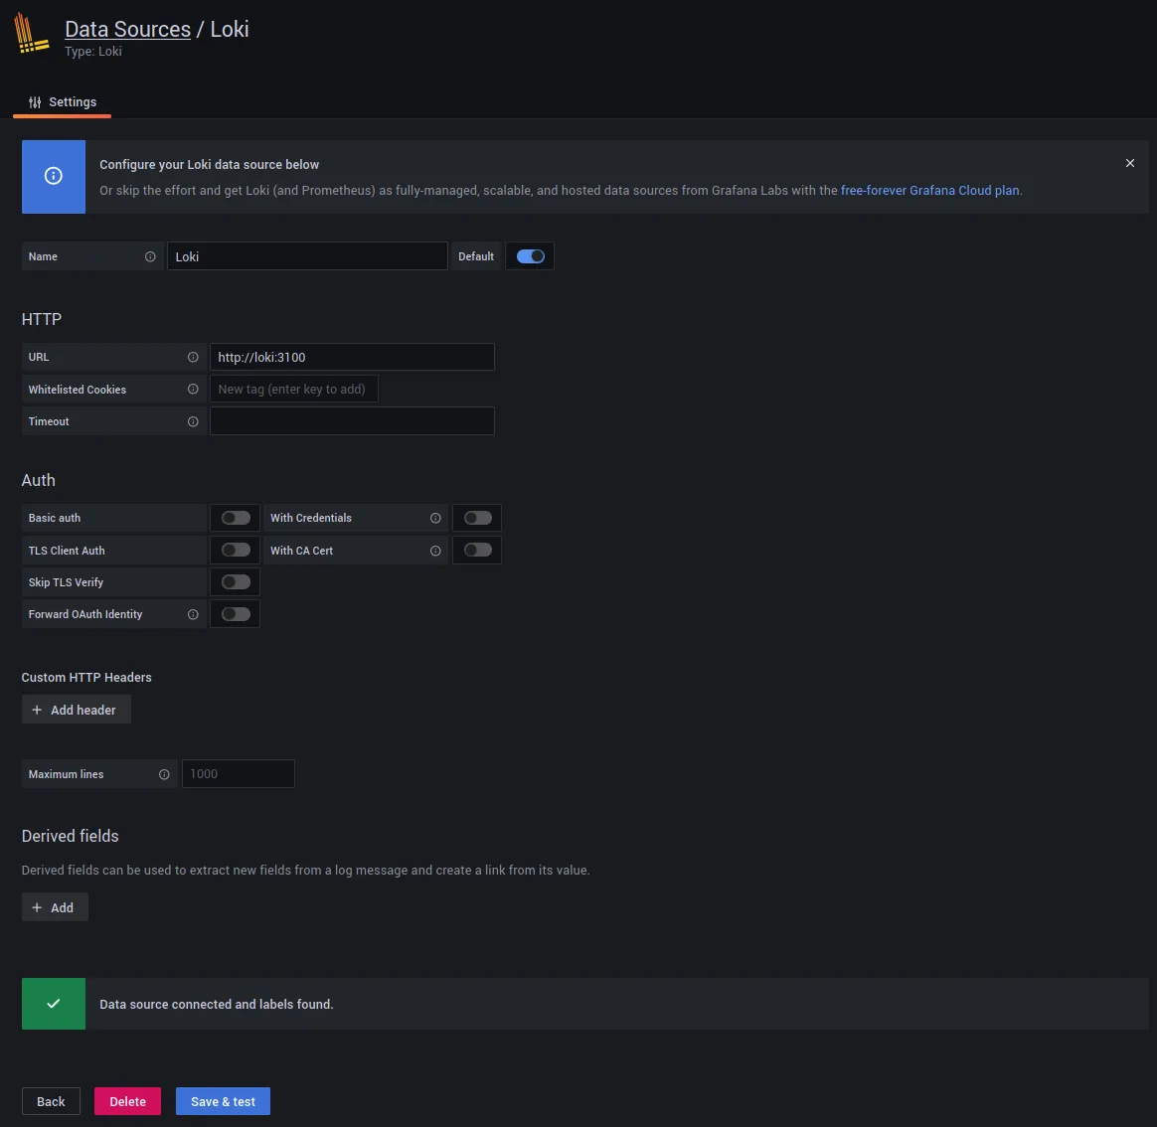This screenshot has height=1127, width=1157.
Task: Click info icon beside Forward OAuth Identity
Action: click(x=193, y=614)
